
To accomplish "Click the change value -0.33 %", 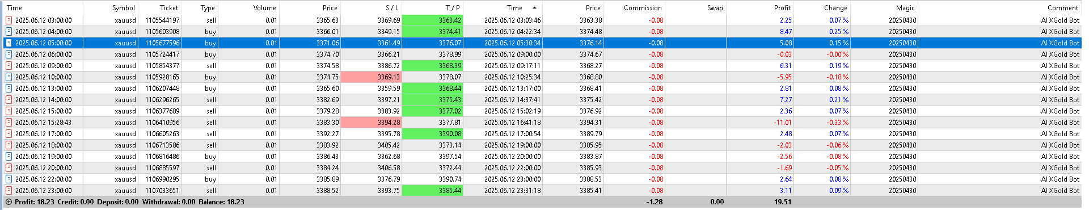I will coord(837,123).
